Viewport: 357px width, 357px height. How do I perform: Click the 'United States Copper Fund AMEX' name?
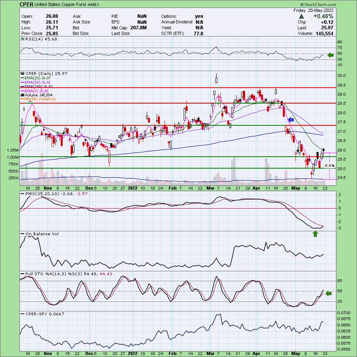pos(67,4)
